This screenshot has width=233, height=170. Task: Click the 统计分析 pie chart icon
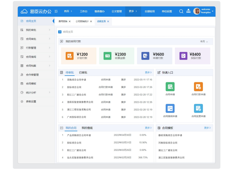click(22, 92)
